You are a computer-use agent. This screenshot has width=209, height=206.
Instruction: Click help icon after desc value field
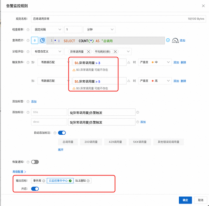(138, 122)
